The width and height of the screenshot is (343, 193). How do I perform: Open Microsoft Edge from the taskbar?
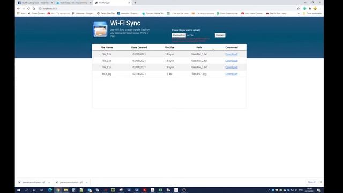50,190
